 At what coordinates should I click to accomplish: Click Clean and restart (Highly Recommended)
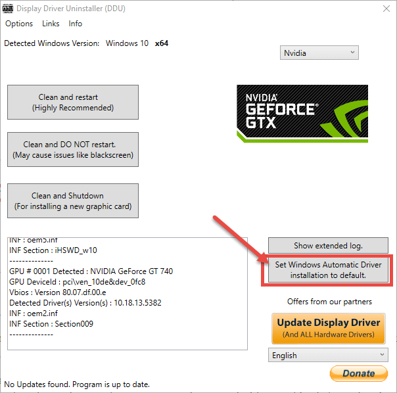[x=73, y=102]
